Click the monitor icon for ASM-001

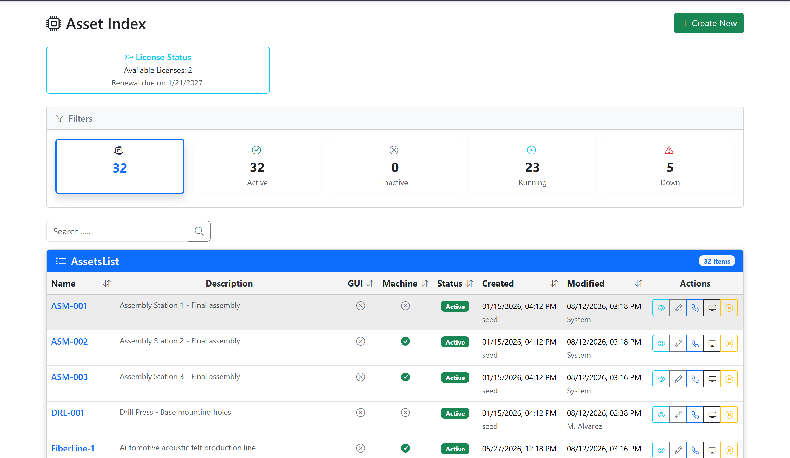(x=712, y=308)
